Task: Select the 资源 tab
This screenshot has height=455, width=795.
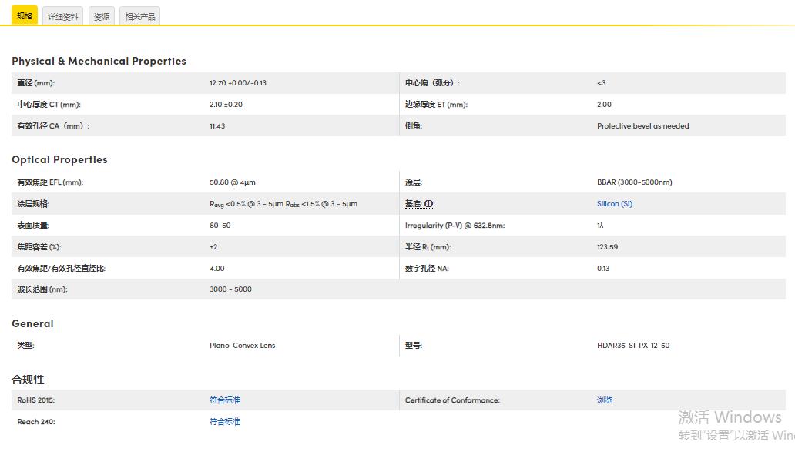Action: click(101, 16)
